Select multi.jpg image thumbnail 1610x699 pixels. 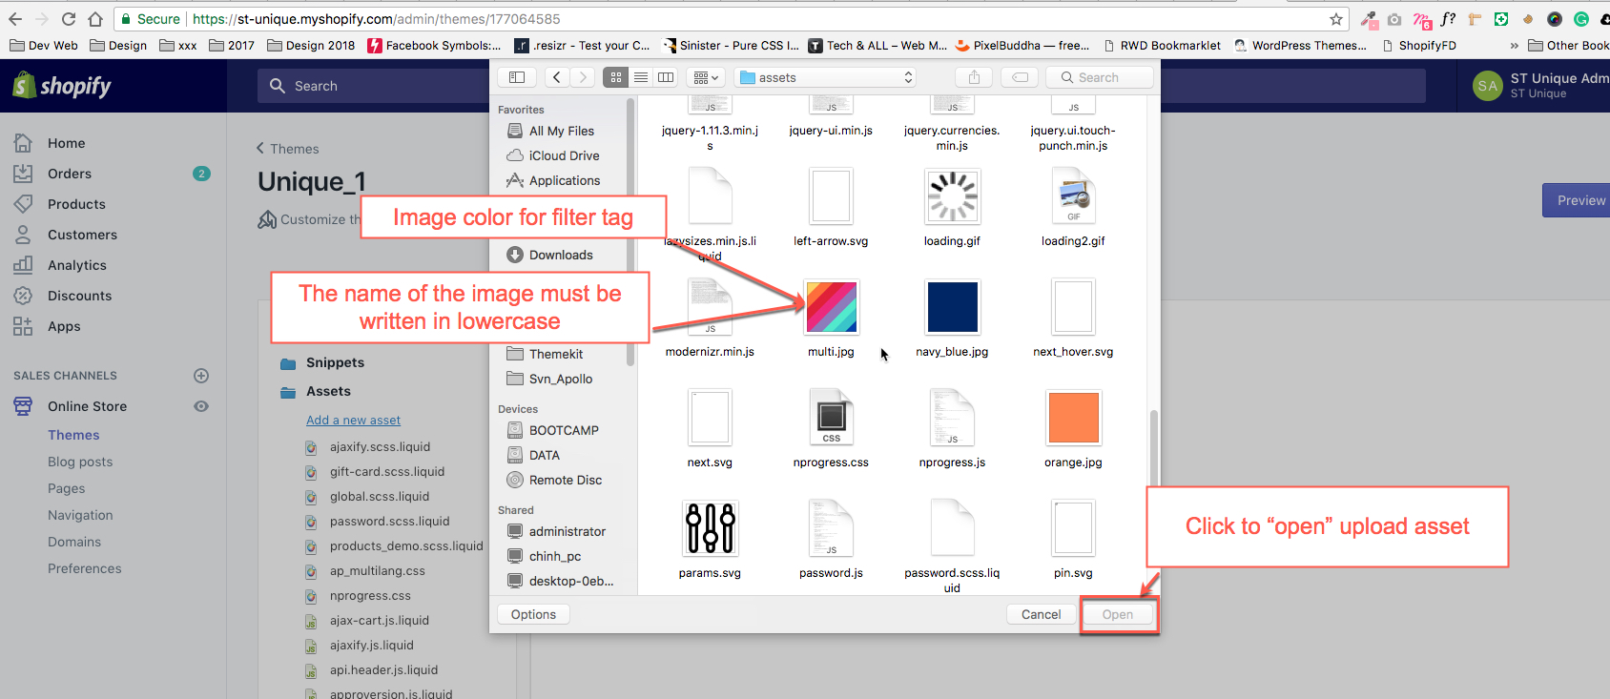tap(832, 307)
